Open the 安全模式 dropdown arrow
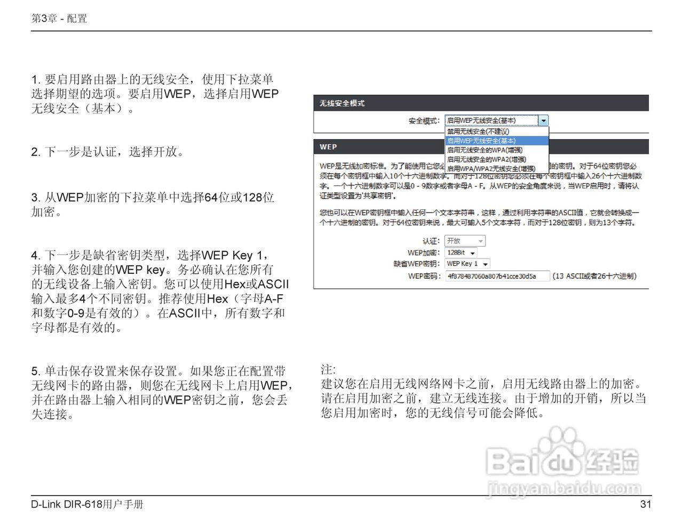Image resolution: width=683 pixels, height=527 pixels. 543,121
